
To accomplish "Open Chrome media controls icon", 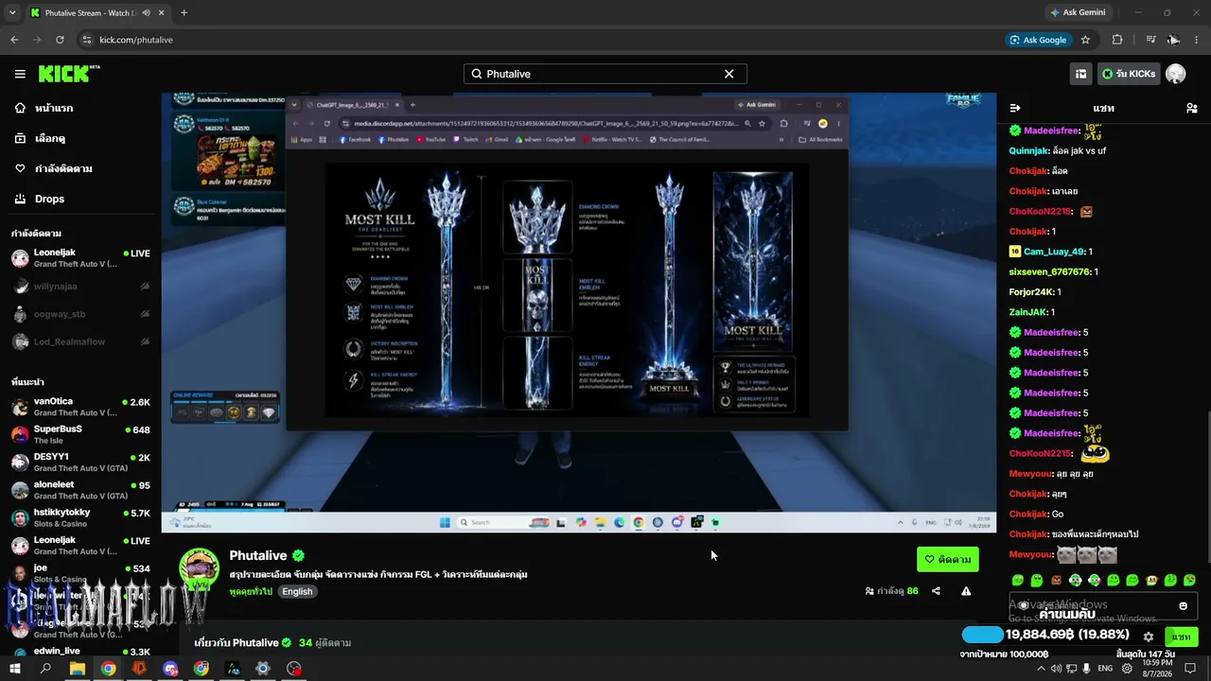I will click(x=1150, y=40).
